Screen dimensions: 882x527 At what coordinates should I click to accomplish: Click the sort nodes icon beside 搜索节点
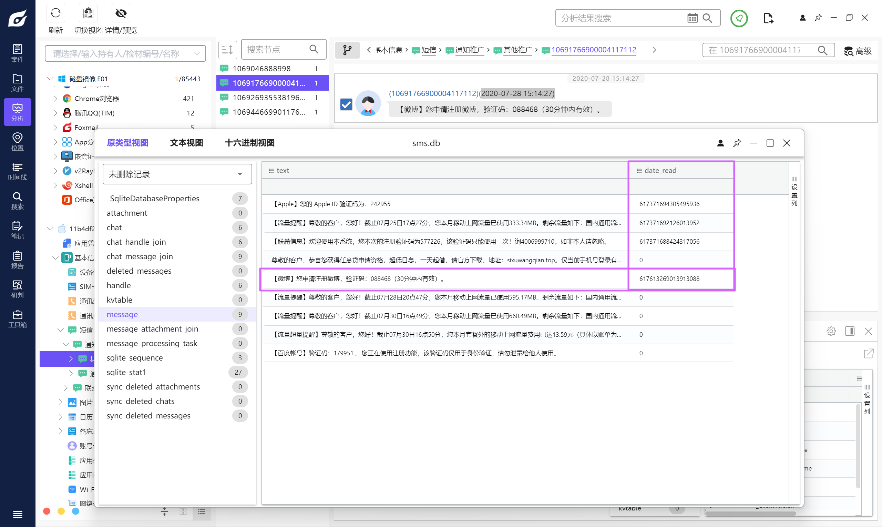227,50
